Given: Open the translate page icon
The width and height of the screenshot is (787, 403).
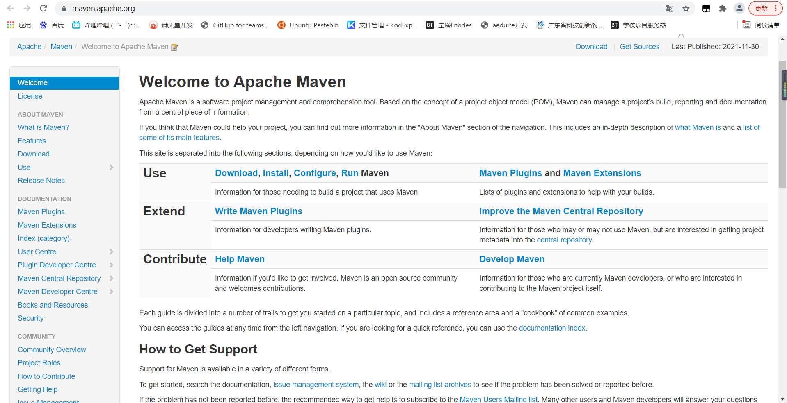Looking at the screenshot, I should coord(670,8).
